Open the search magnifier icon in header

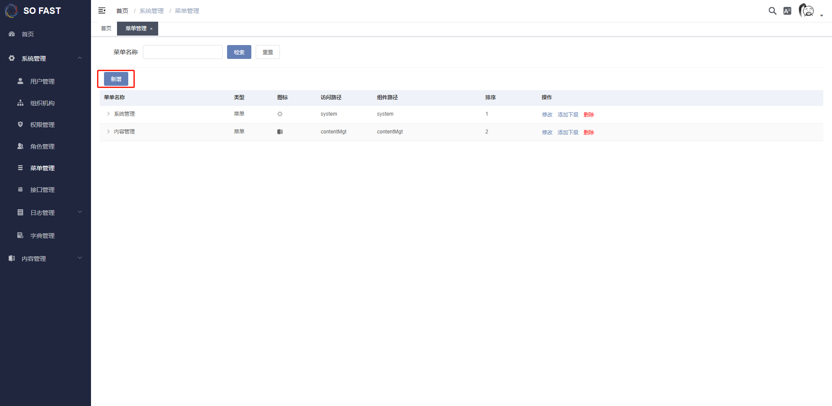772,11
